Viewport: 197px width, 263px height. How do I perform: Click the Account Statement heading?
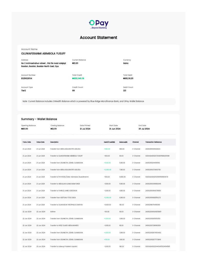click(98, 37)
